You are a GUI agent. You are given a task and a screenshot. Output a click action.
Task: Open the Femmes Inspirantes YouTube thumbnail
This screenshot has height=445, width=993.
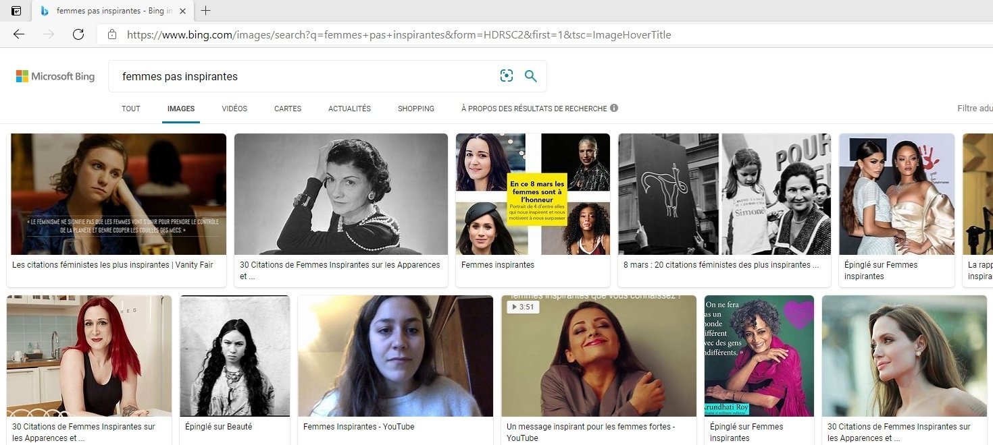point(396,356)
